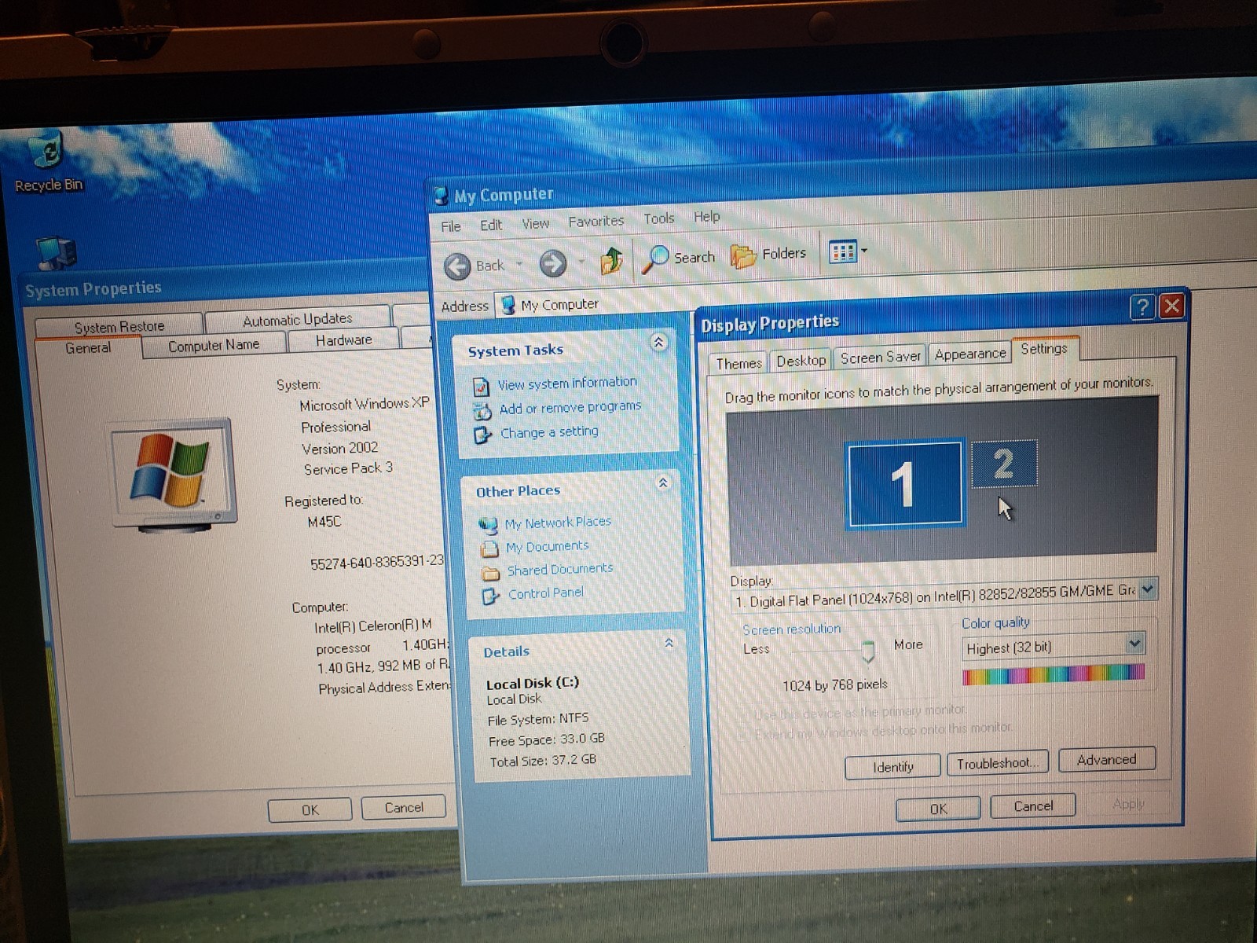Open Computer Name tab in System Properties
This screenshot has height=943, width=1257.
click(x=214, y=345)
